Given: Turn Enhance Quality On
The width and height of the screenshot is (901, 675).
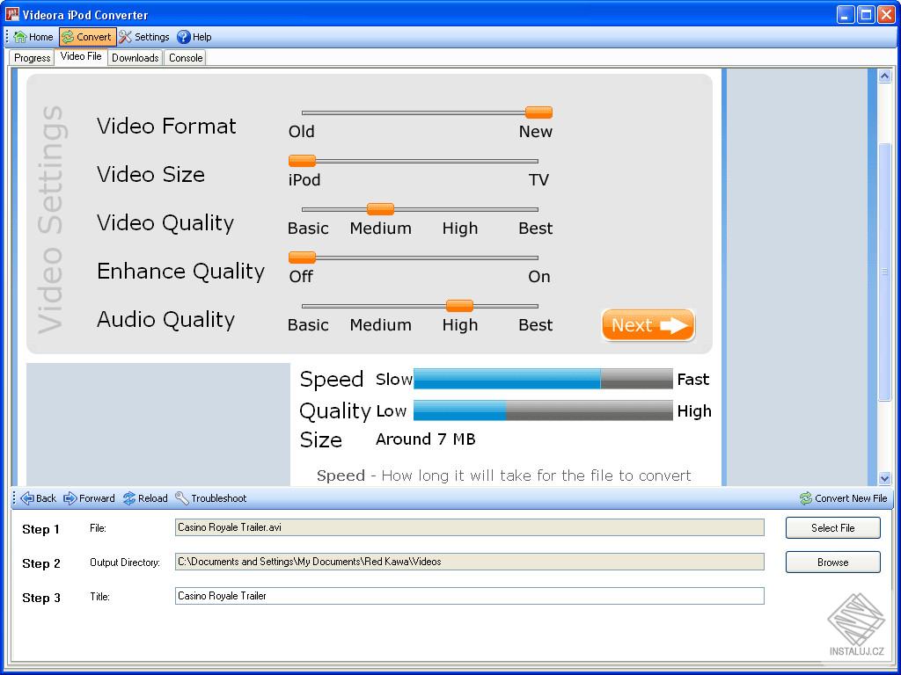Looking at the screenshot, I should [x=539, y=276].
